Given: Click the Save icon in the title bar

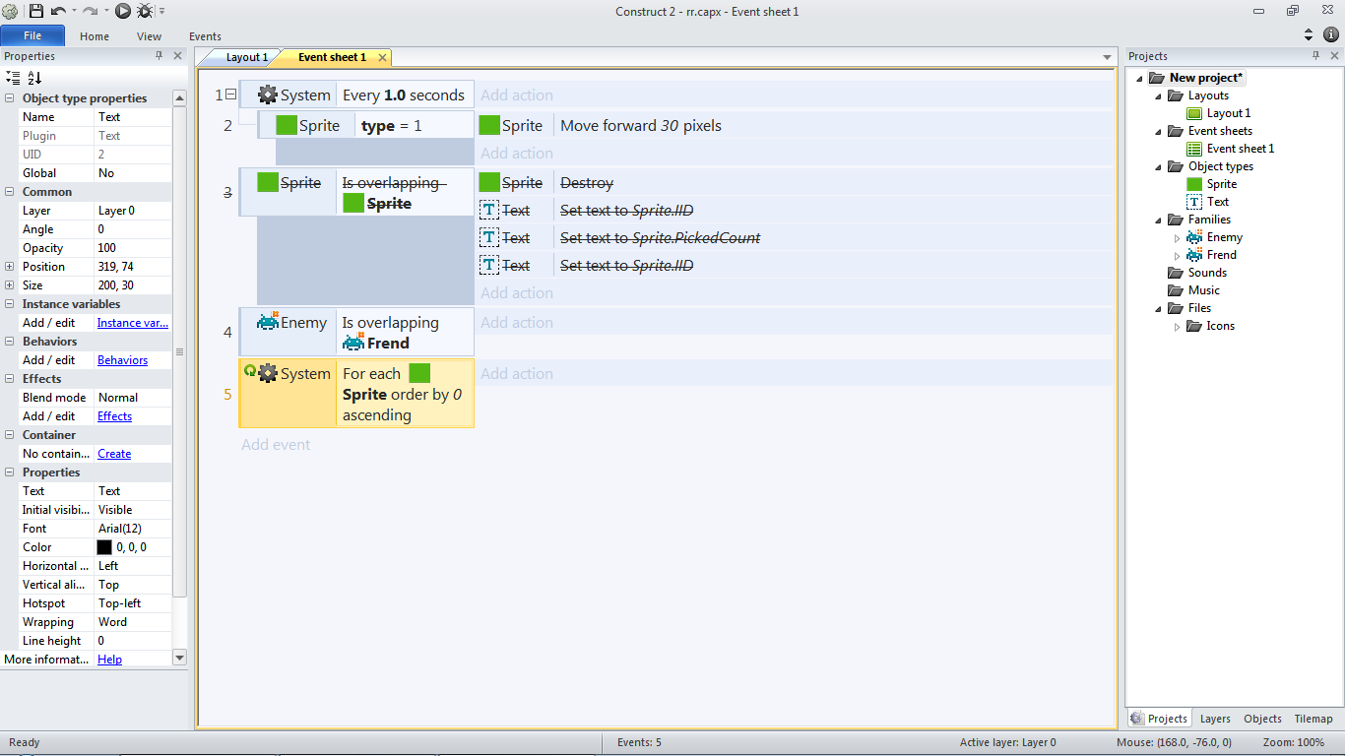Looking at the screenshot, I should (x=36, y=11).
